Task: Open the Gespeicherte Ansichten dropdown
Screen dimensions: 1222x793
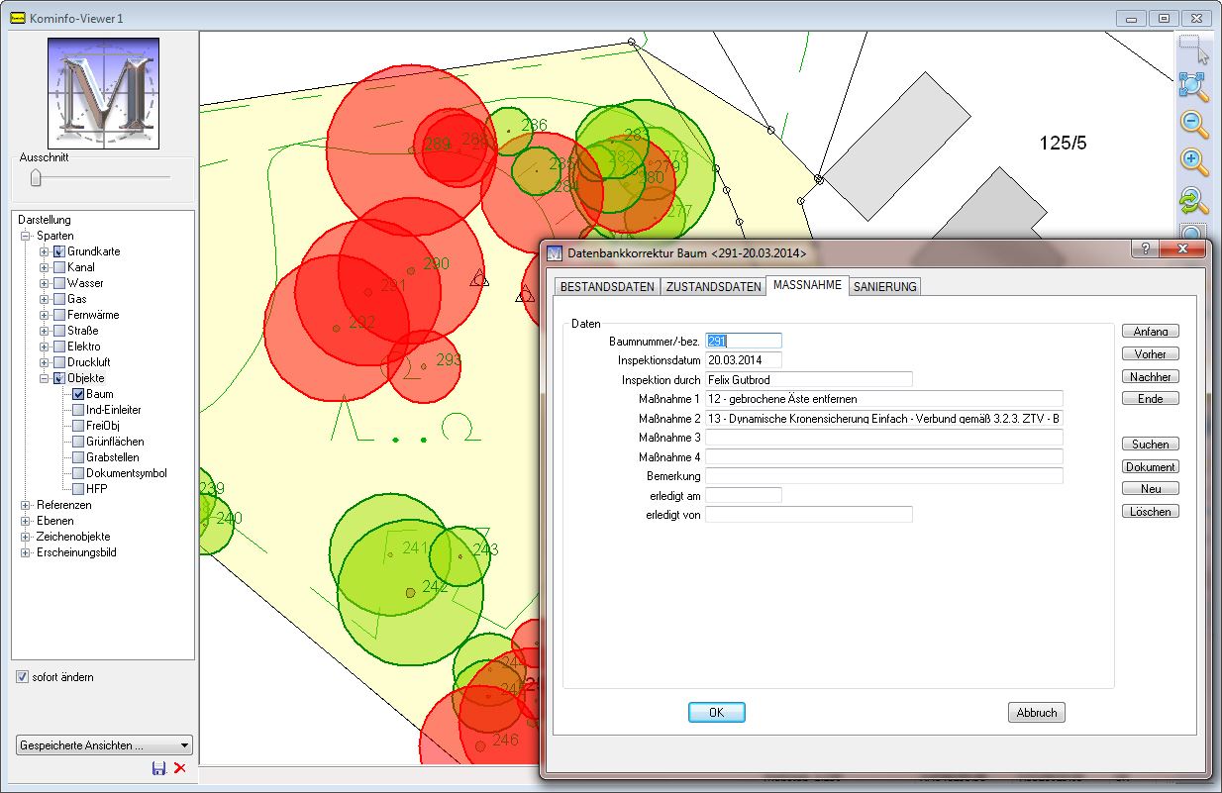Action: point(104,745)
